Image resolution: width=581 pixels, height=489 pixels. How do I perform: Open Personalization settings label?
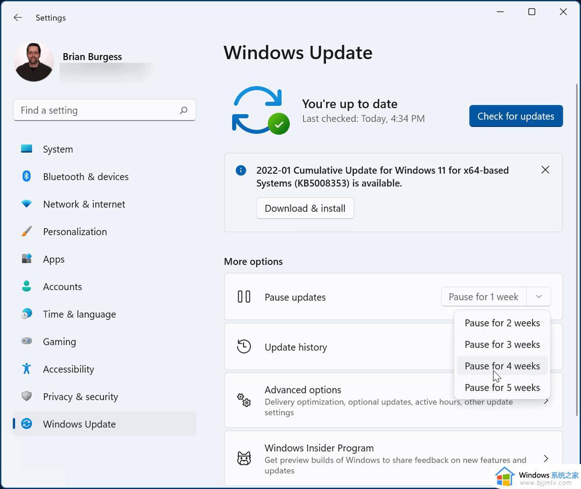pyautogui.click(x=75, y=232)
